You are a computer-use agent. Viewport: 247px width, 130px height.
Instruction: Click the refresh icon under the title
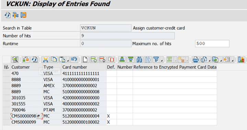click(x=8, y=15)
